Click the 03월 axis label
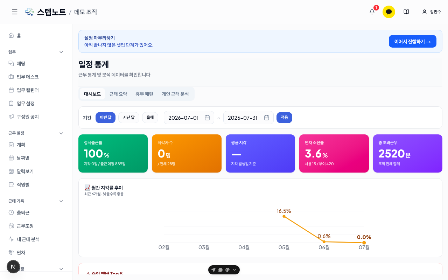 204,247
